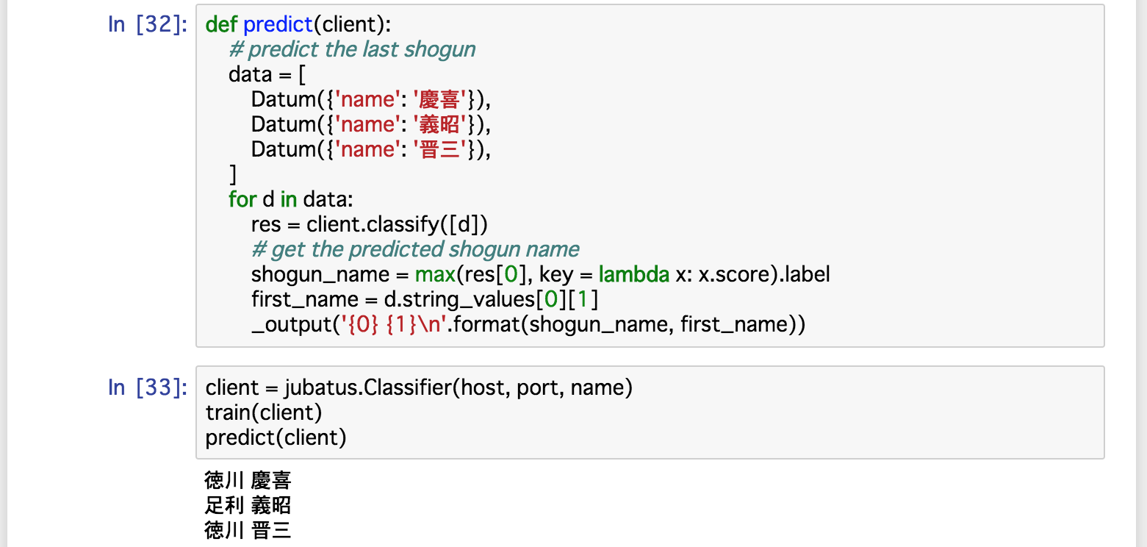Image resolution: width=1147 pixels, height=547 pixels.
Task: Click the Datum line containing '義昭'
Action: tap(370, 124)
